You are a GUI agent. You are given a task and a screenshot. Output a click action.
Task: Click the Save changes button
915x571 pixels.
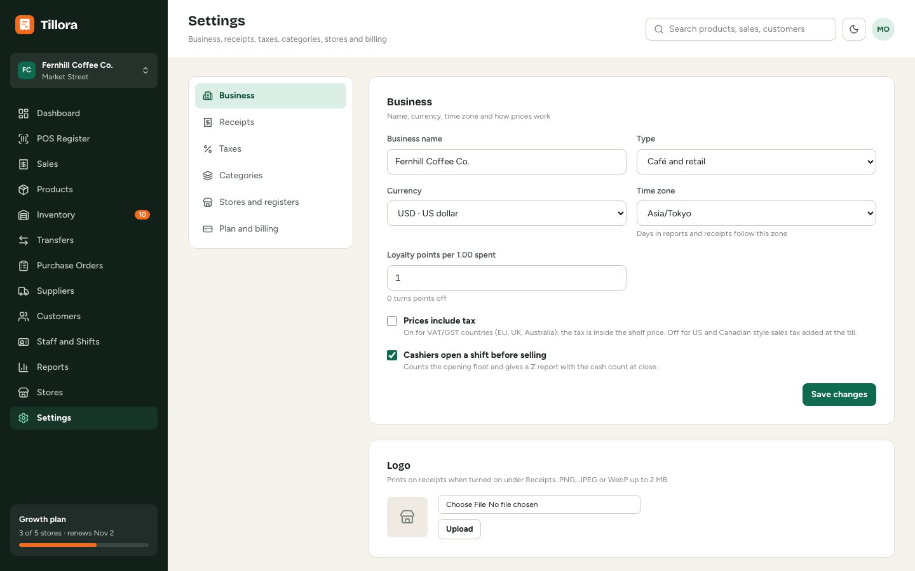pyautogui.click(x=839, y=395)
